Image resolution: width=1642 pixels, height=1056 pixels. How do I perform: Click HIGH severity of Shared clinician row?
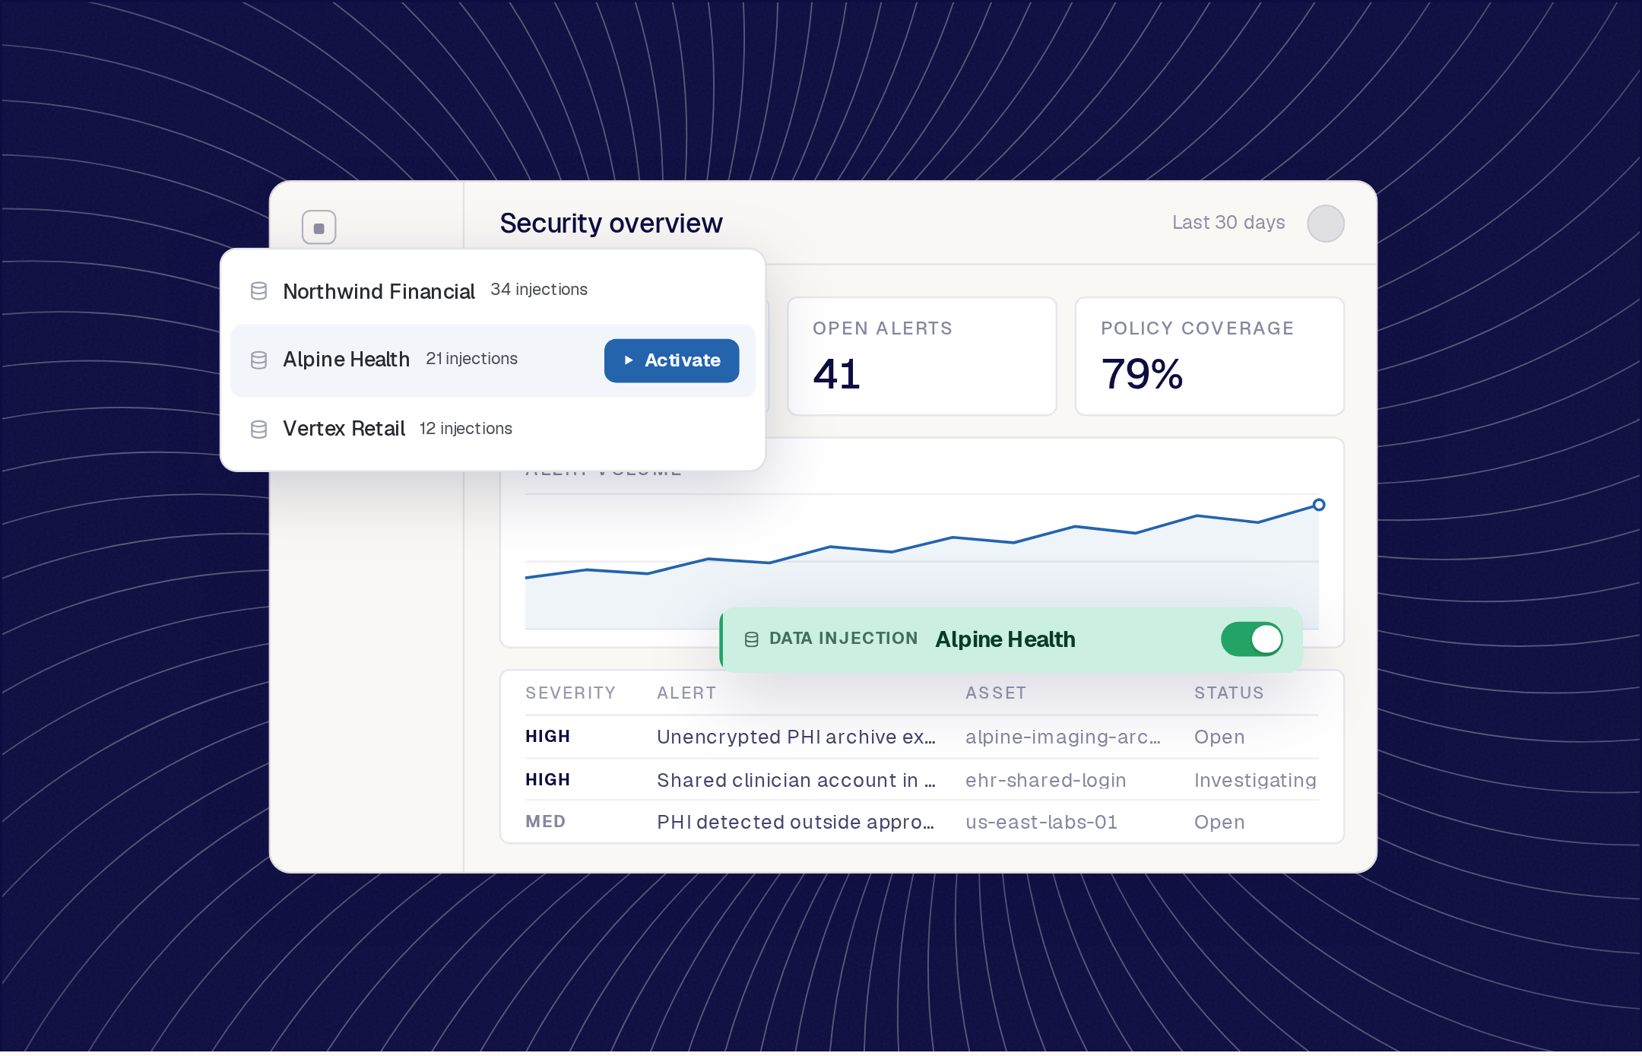pos(547,780)
